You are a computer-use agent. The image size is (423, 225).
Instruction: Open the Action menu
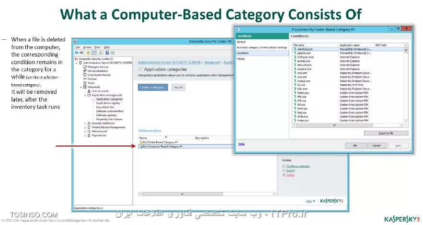tap(87, 47)
